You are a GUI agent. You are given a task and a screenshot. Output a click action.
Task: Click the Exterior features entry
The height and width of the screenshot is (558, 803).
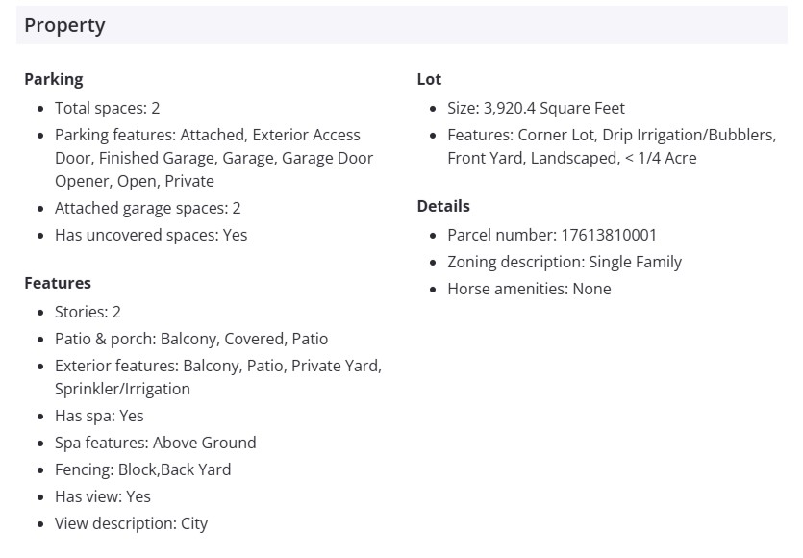click(217, 377)
